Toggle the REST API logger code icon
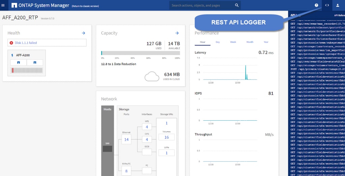 point(327,5)
